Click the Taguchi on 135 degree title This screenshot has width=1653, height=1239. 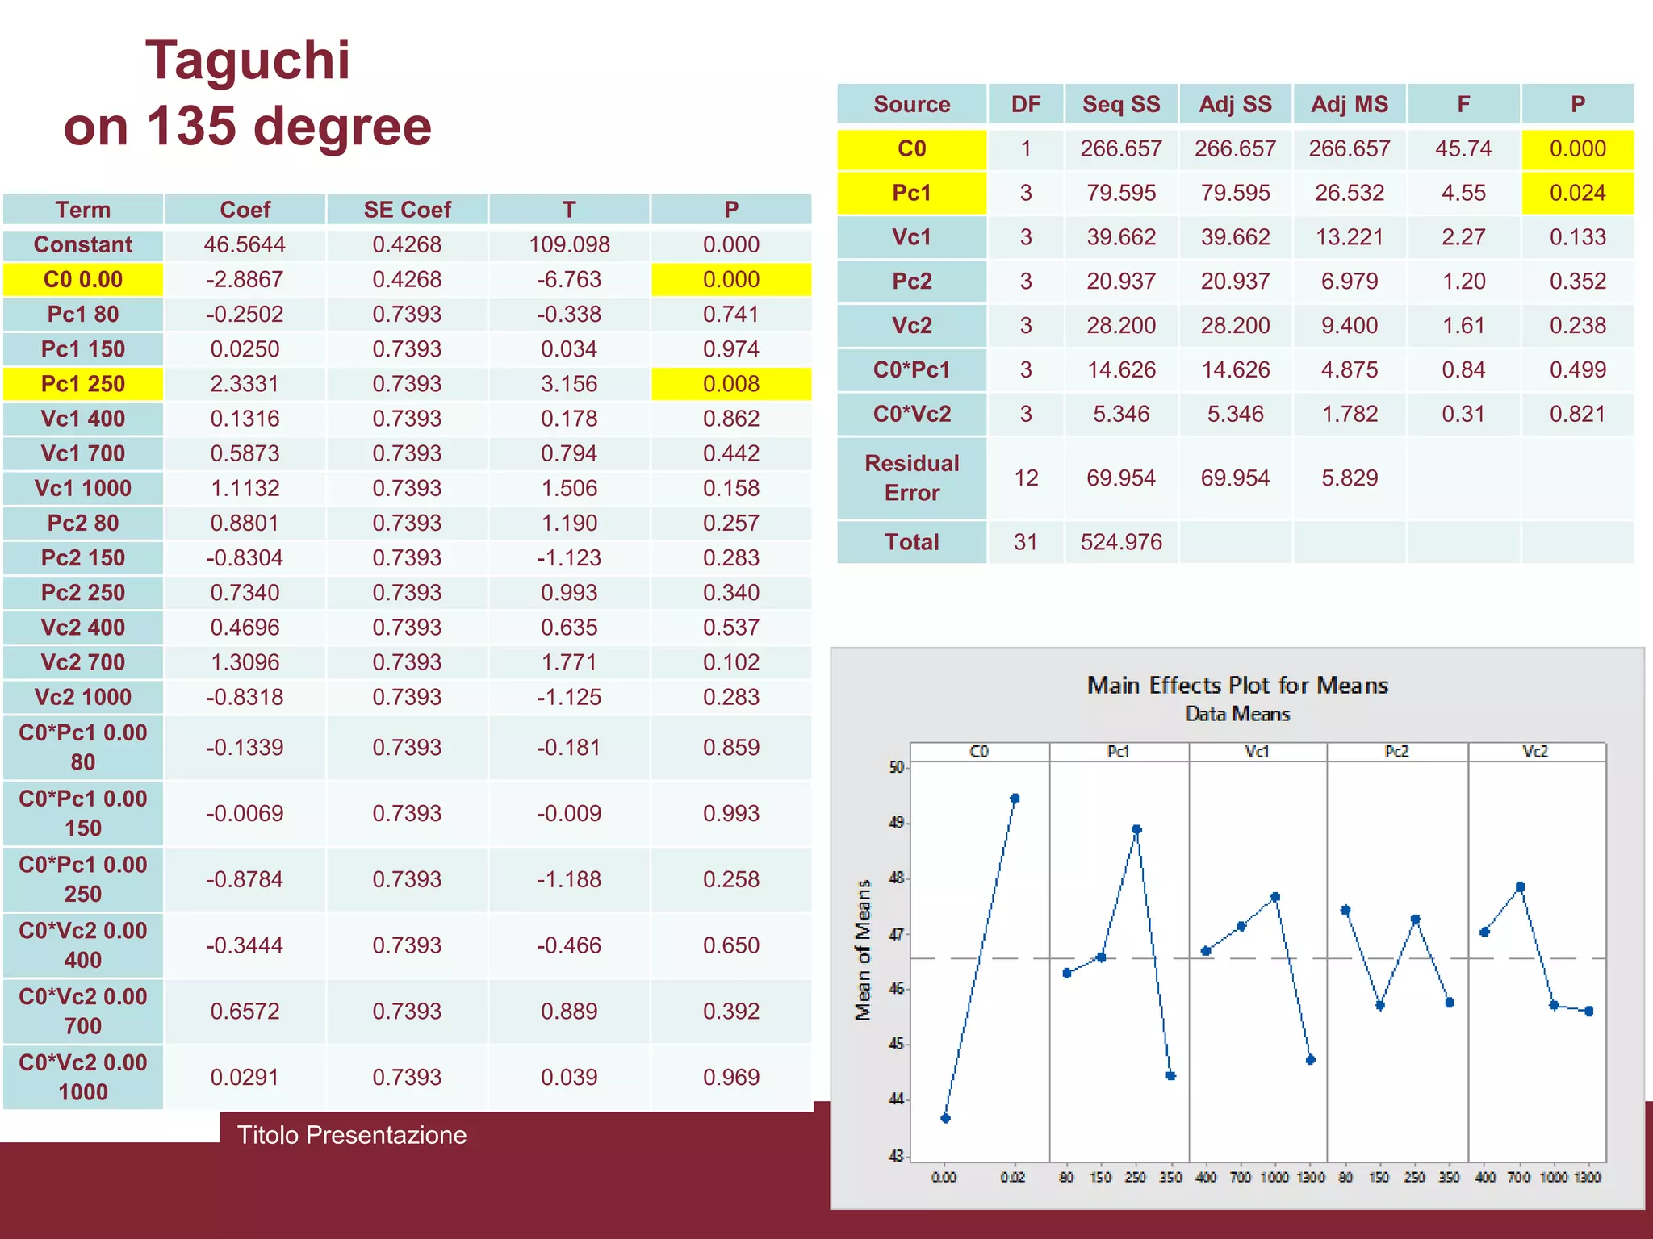pyautogui.click(x=248, y=93)
